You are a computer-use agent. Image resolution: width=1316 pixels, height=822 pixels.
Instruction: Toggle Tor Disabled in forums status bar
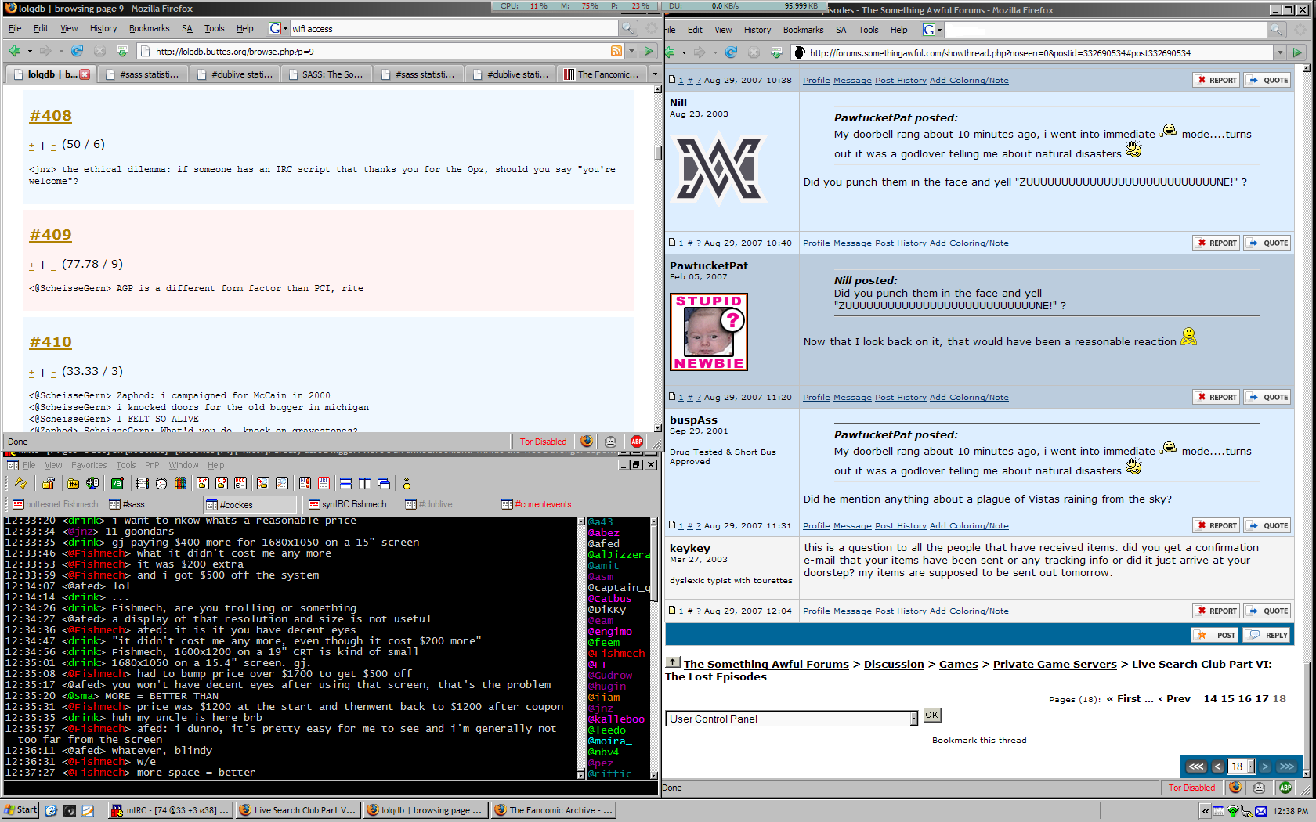click(x=1191, y=788)
